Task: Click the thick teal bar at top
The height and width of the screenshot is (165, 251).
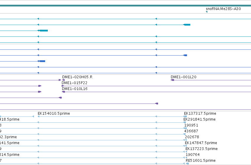Action: click(x=126, y=6)
